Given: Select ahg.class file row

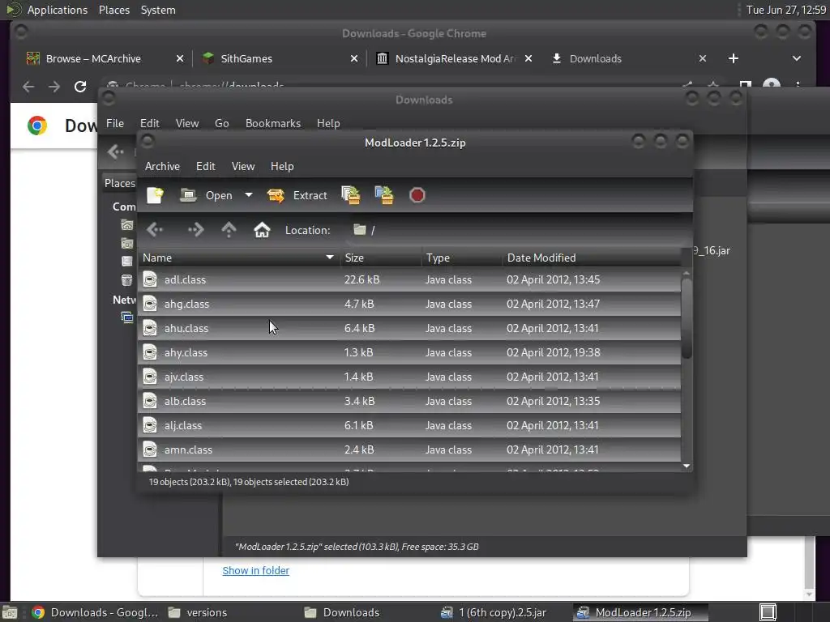Looking at the screenshot, I should click(409, 304).
